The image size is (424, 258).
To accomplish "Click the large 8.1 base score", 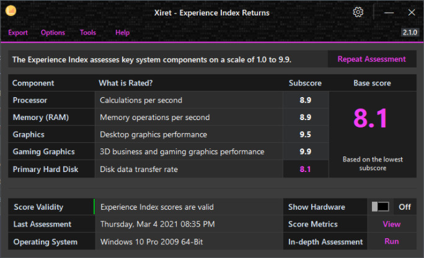I will [x=371, y=118].
